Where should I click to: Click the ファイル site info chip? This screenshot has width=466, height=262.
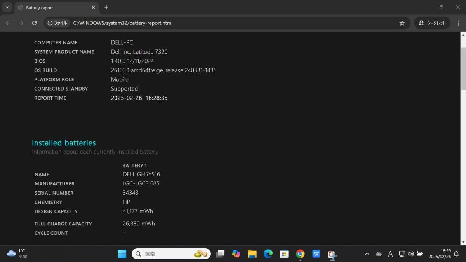coord(57,23)
